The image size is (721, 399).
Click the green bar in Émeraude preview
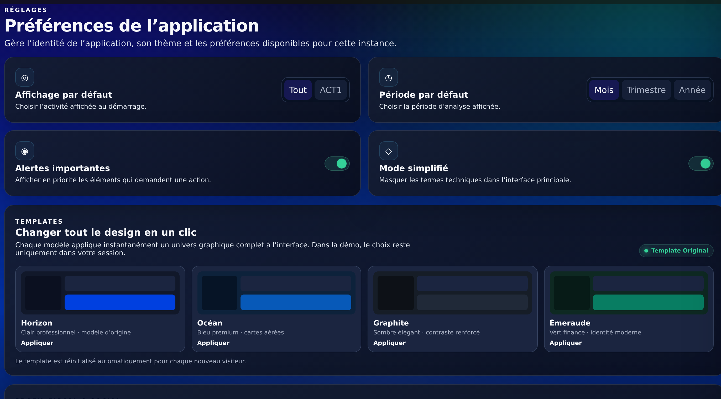648,302
